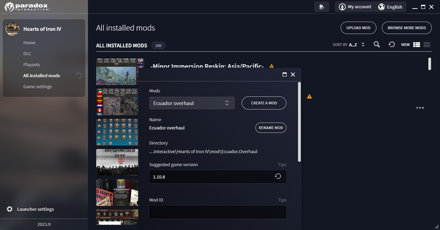The image size is (440, 230).
Task: Click warning icon next to Minor Immersion Reskin
Action: (272, 66)
